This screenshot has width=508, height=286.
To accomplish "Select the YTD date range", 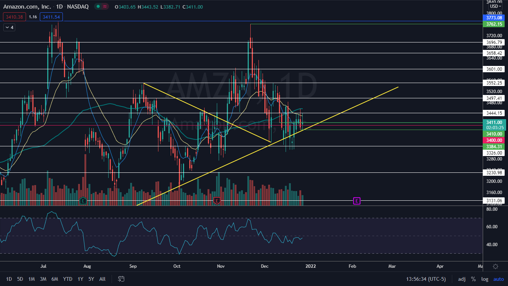I will point(68,279).
